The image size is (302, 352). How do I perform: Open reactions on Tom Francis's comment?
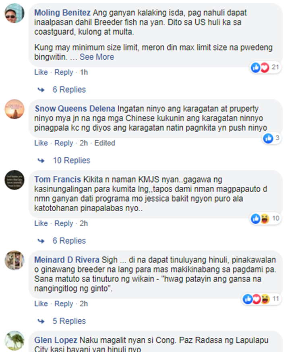pos(265,219)
